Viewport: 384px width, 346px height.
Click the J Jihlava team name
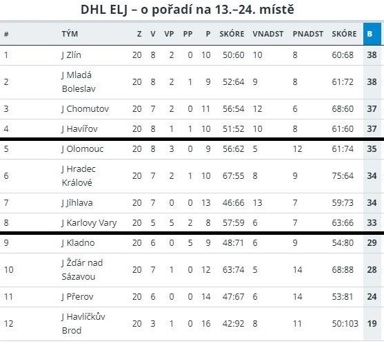click(77, 202)
